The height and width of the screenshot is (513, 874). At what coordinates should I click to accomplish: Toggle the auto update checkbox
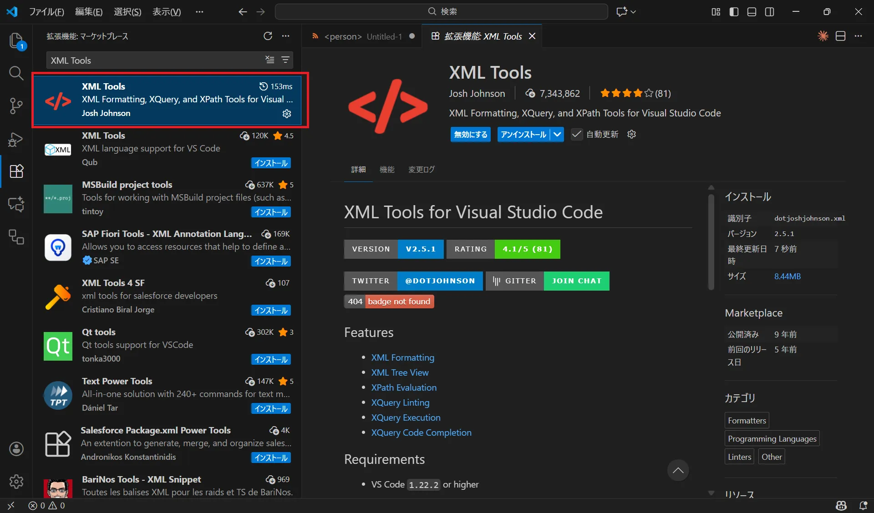pos(576,134)
